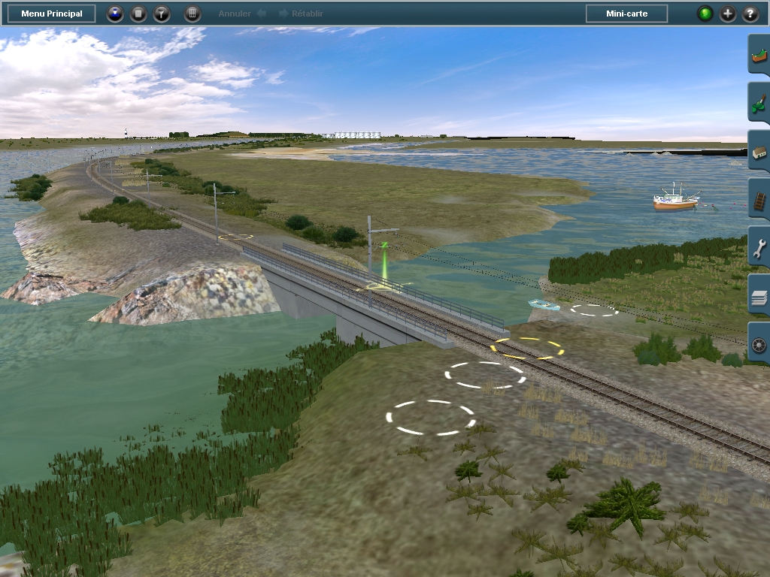Open the Topology terrain tools tab
Image resolution: width=770 pixels, height=577 pixels.
[759, 55]
